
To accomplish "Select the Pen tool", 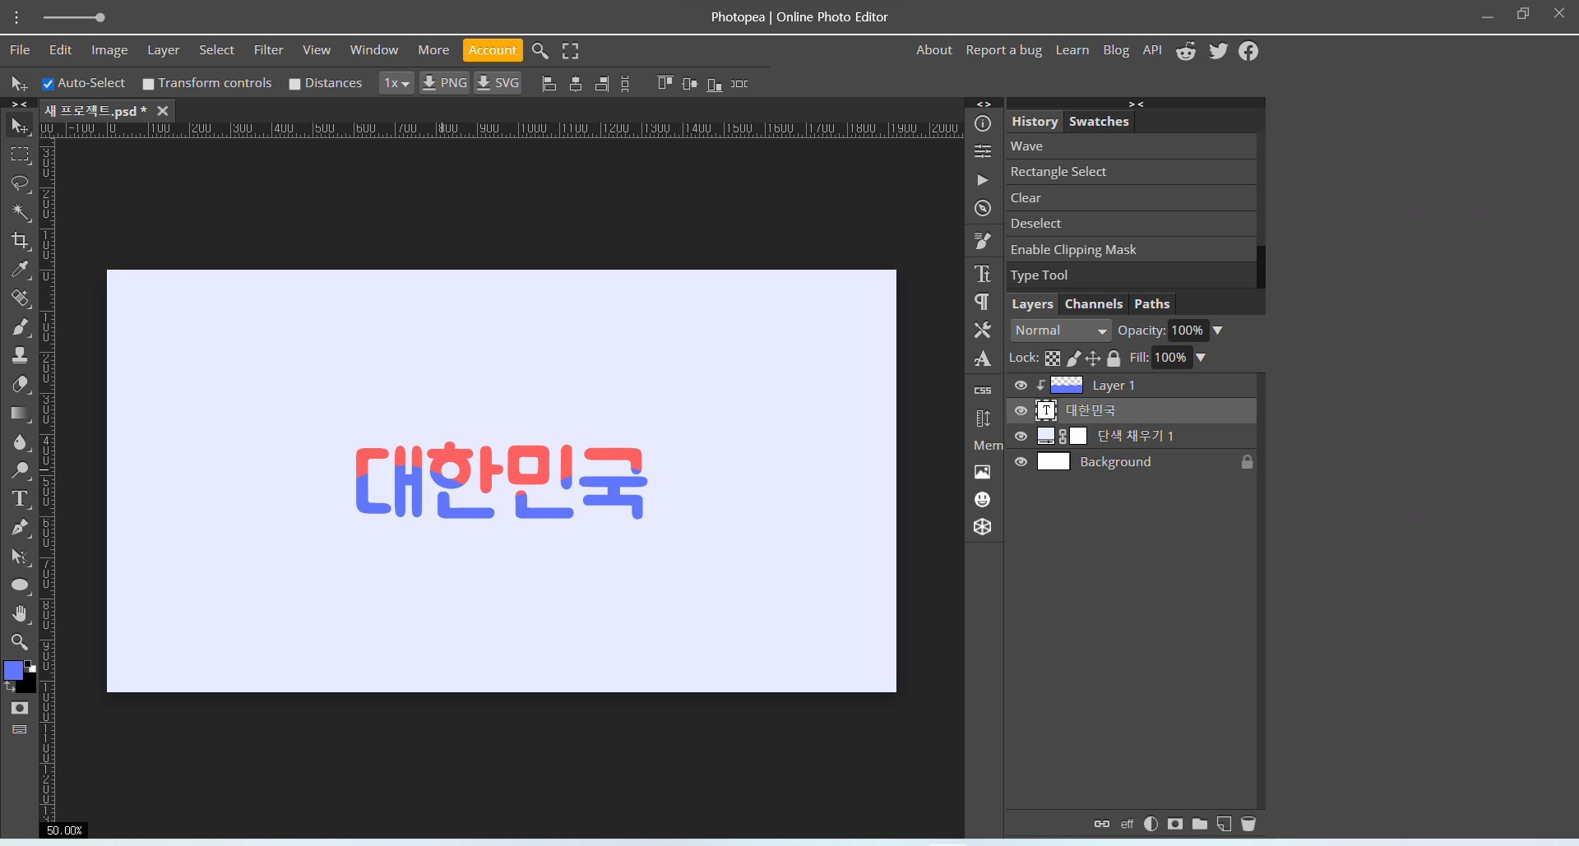I will [x=20, y=528].
